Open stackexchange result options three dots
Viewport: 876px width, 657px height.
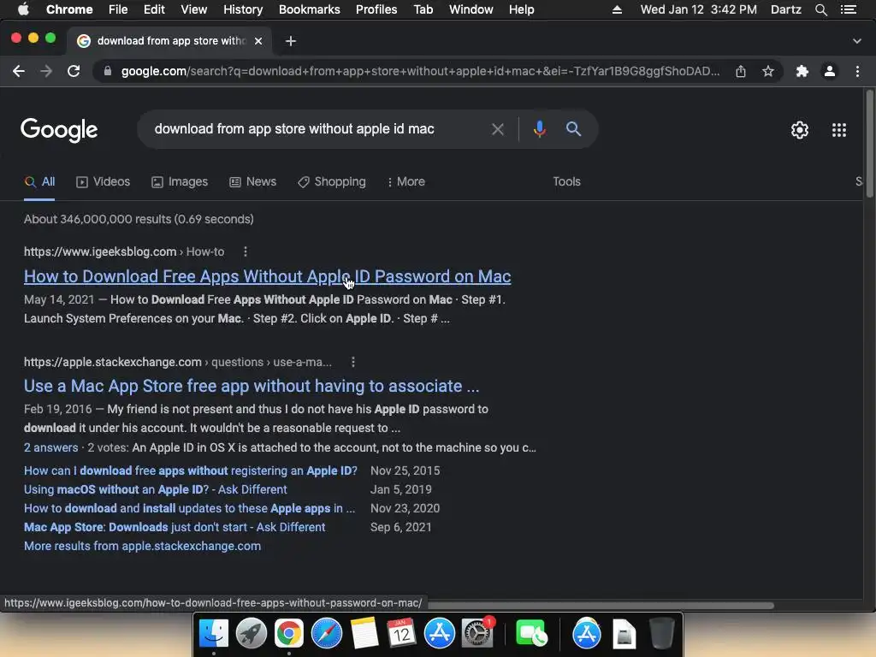coord(353,362)
